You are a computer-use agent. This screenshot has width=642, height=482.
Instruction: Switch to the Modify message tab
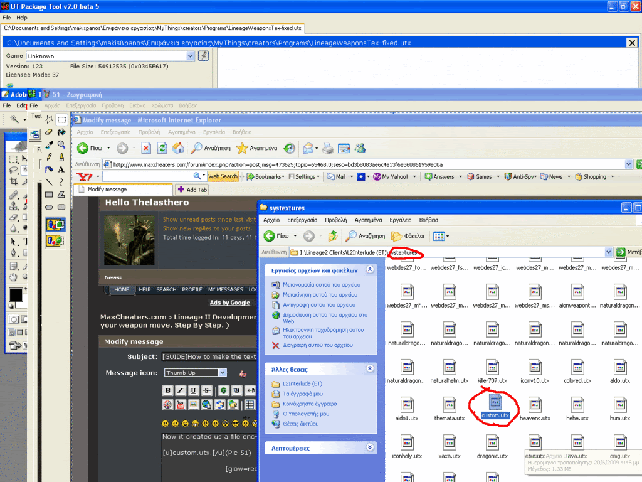(123, 189)
